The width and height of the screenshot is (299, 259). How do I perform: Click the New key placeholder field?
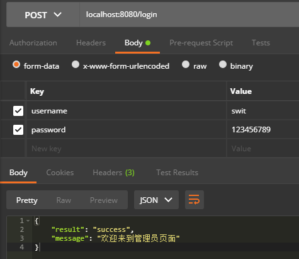click(x=127, y=149)
